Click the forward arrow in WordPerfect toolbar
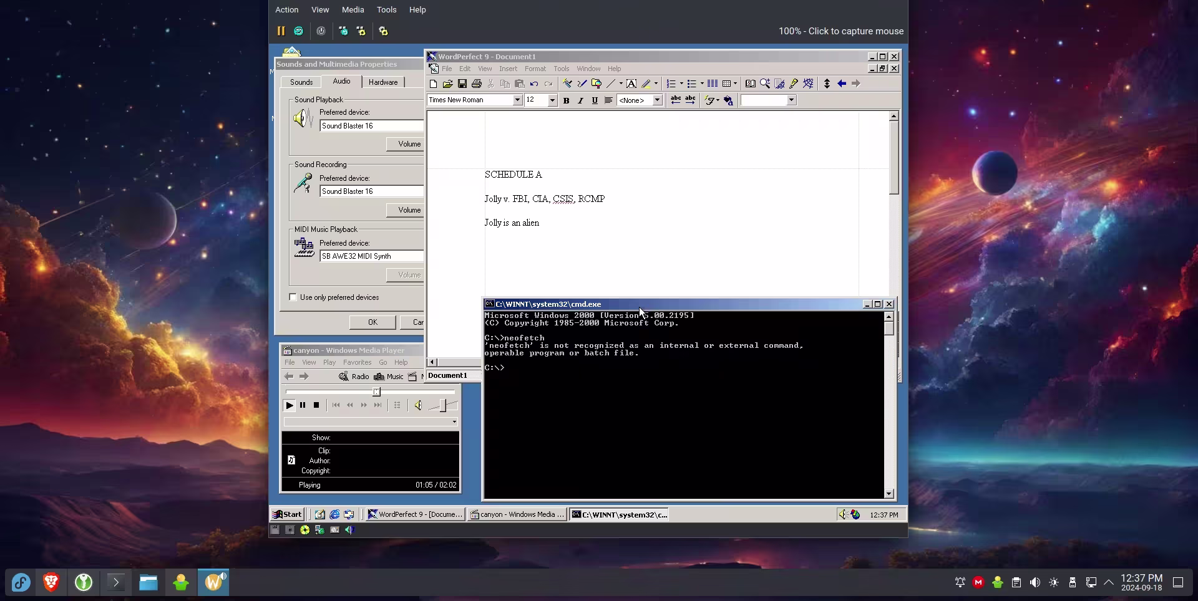 click(x=856, y=84)
